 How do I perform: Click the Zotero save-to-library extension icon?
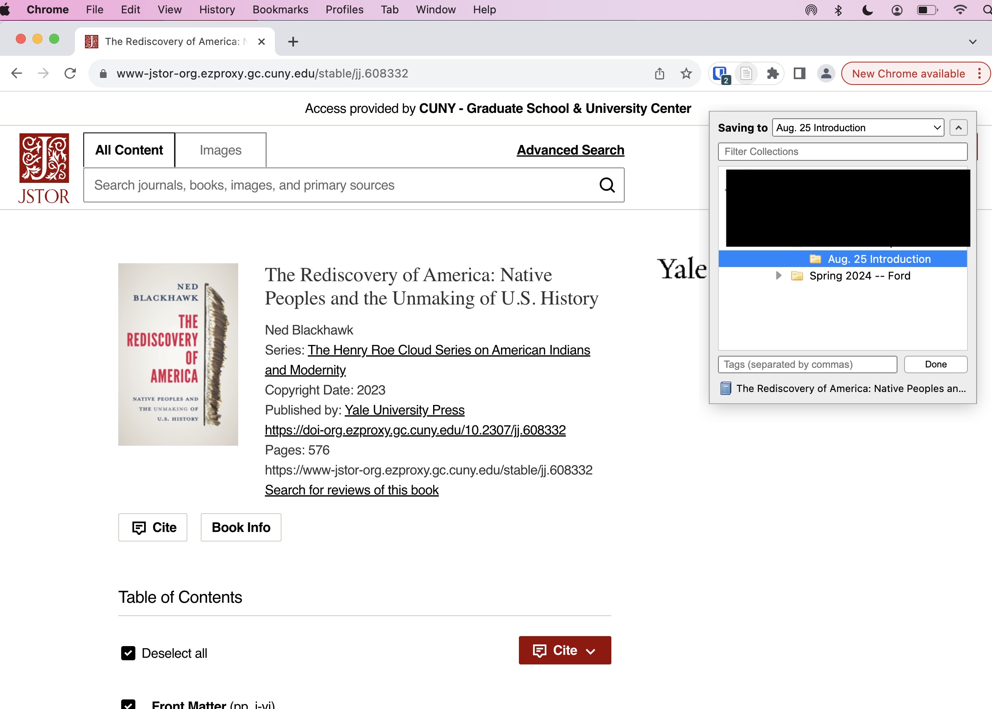tap(746, 73)
